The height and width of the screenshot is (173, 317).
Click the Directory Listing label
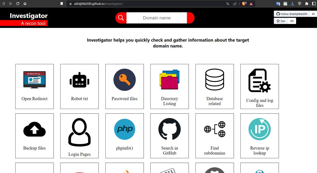pyautogui.click(x=170, y=101)
